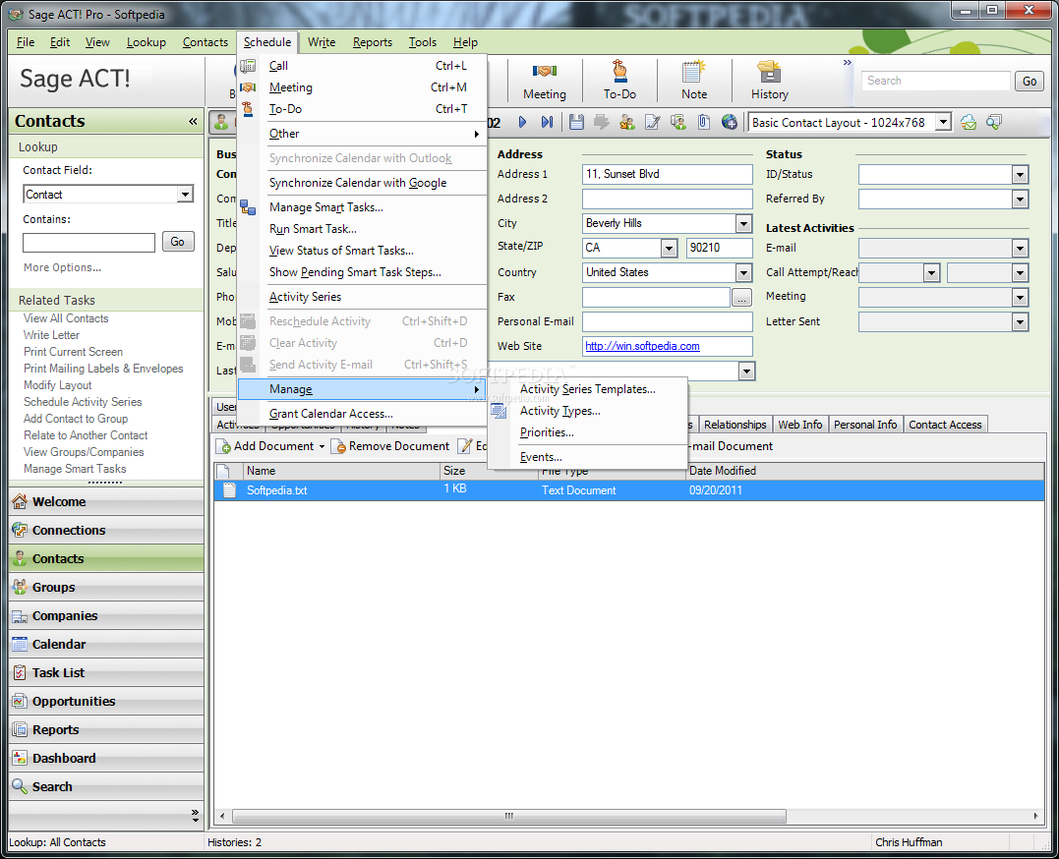1059x859 pixels.
Task: Click Print Mailing Labels & Envelopes task
Action: [x=103, y=368]
